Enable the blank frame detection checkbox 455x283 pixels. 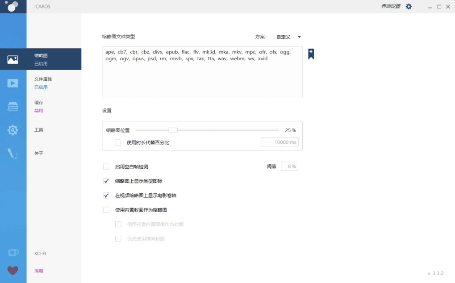tap(106, 166)
